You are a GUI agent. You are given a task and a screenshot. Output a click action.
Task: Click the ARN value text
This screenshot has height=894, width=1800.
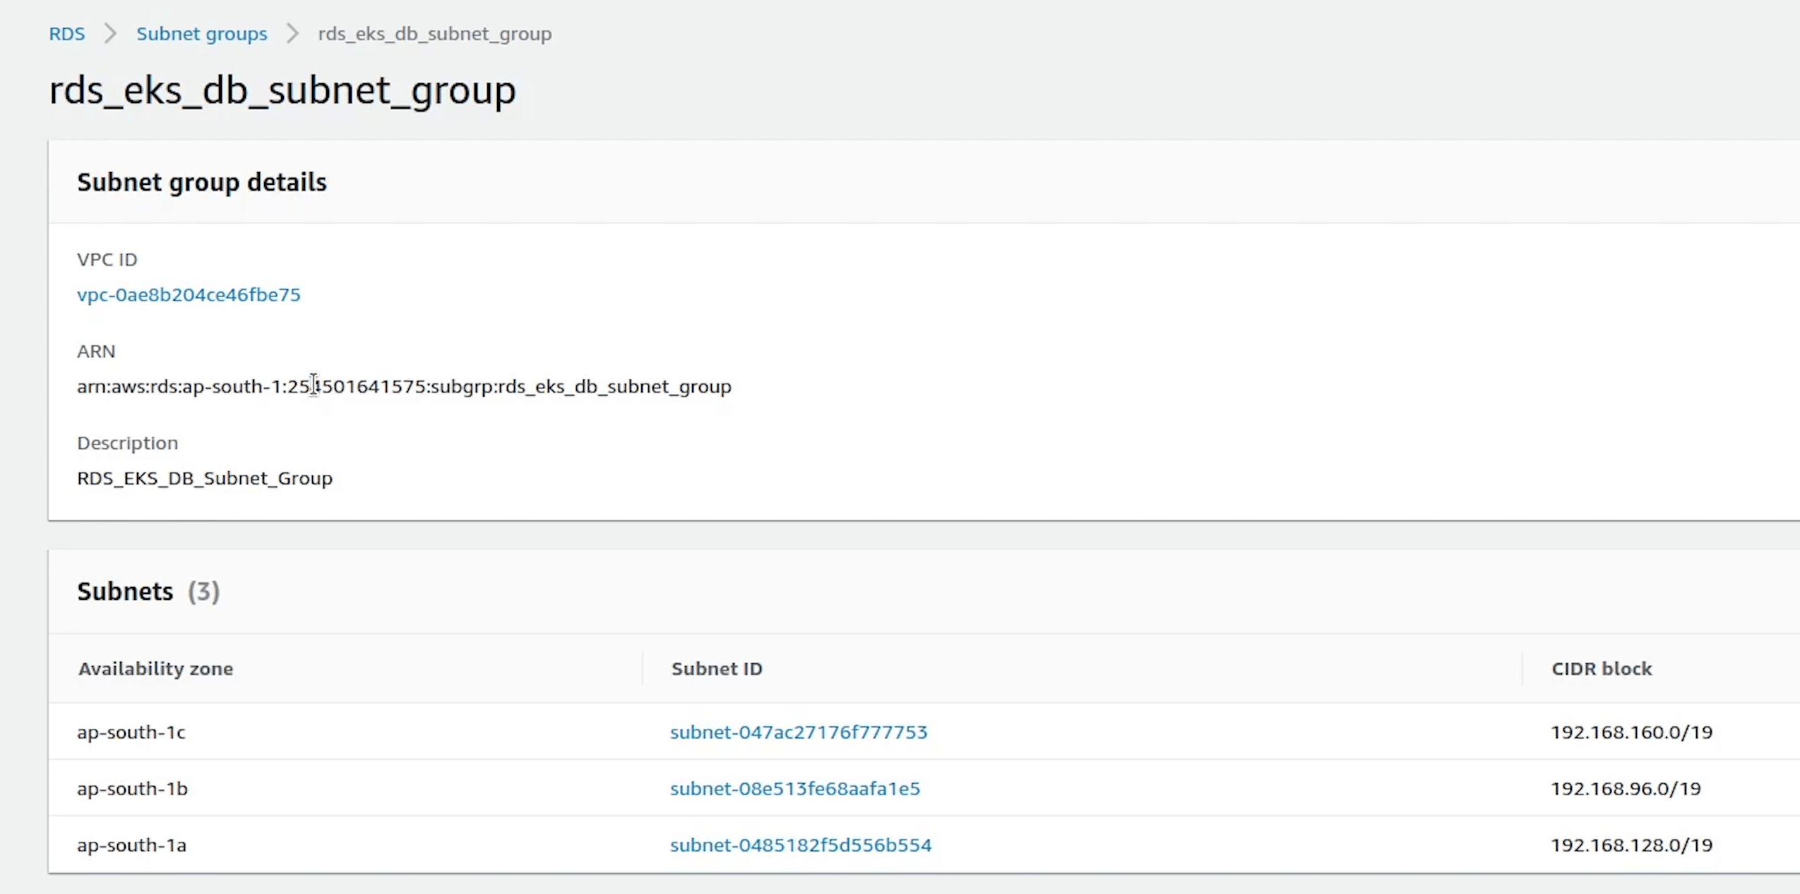click(404, 387)
